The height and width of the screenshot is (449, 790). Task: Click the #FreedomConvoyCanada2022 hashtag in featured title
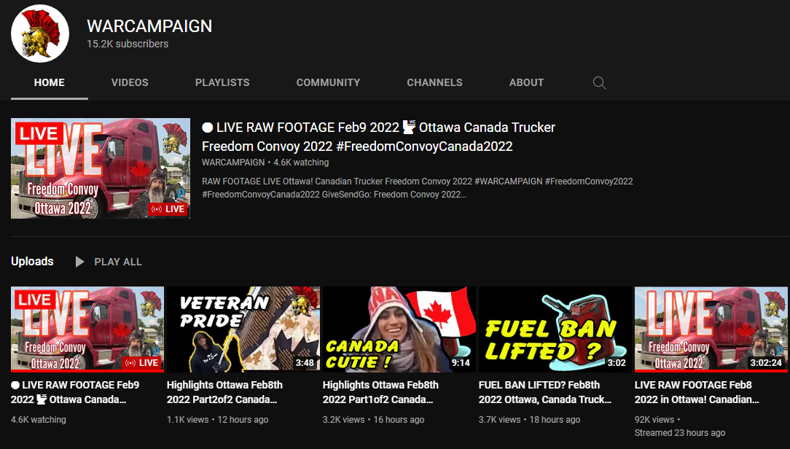click(424, 146)
